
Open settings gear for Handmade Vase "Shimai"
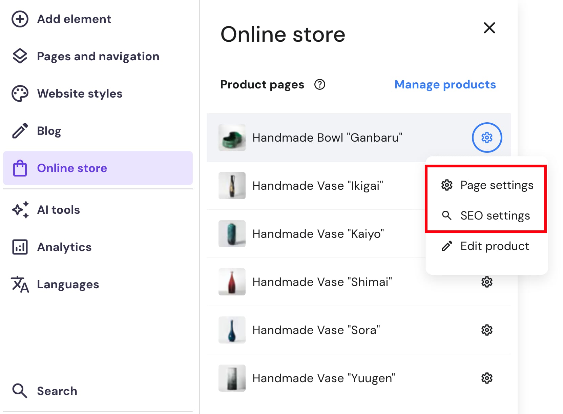point(487,282)
